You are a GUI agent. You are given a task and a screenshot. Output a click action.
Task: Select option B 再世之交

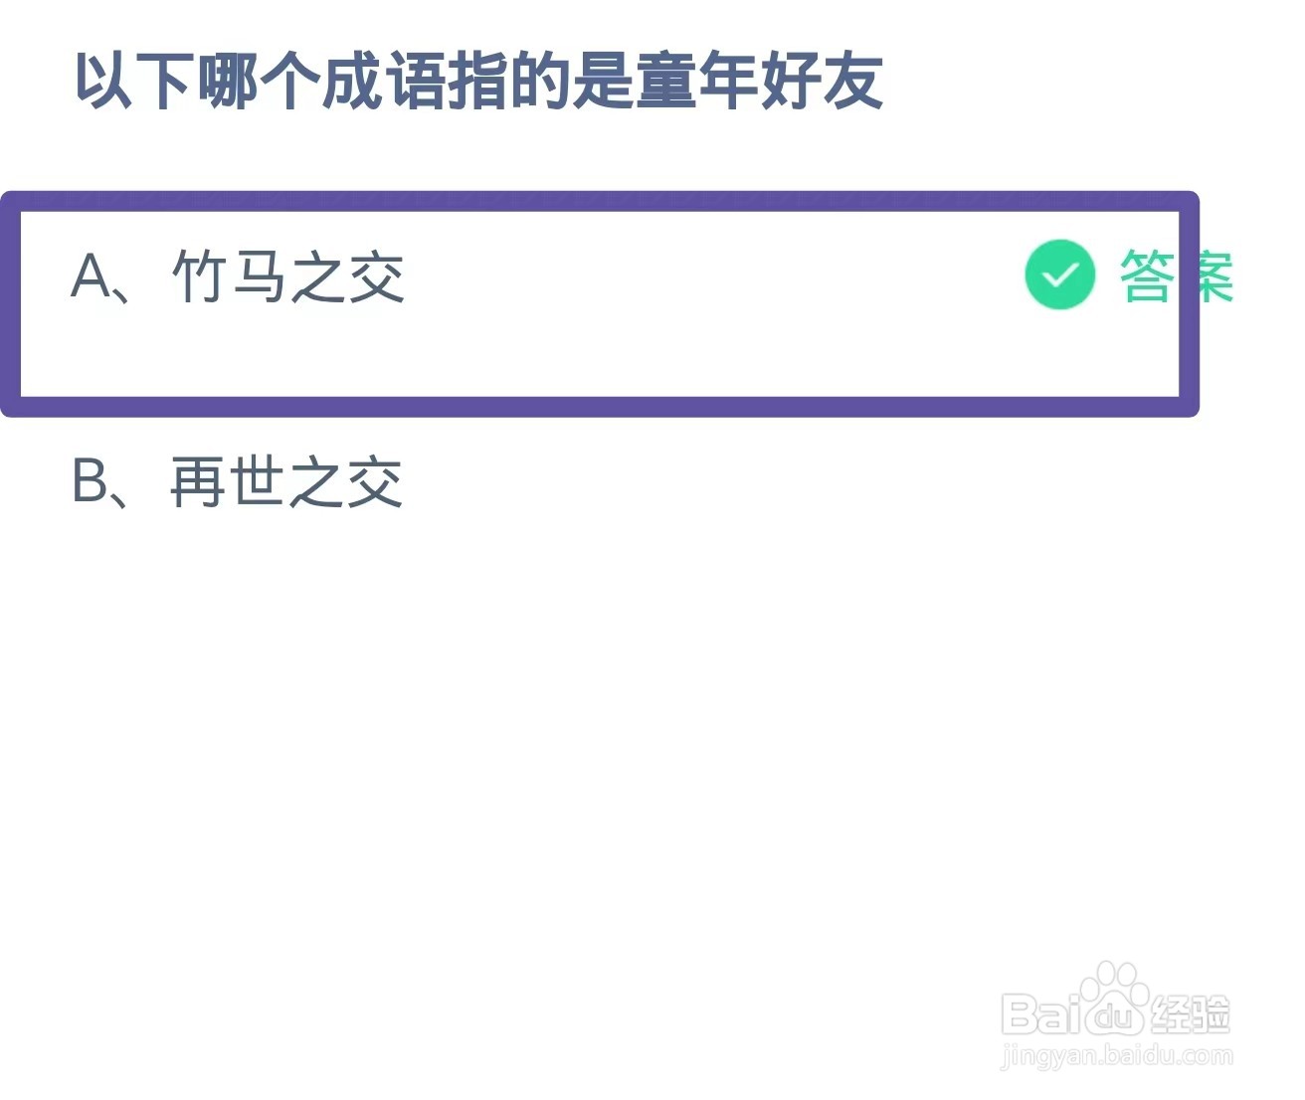[238, 482]
